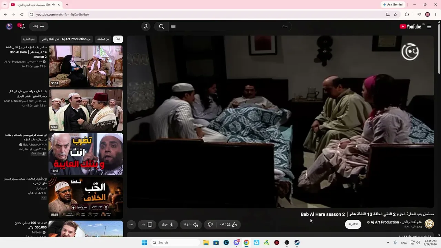The height and width of the screenshot is (248, 441).
Task: Click the video player to pause
Action: click(280, 122)
